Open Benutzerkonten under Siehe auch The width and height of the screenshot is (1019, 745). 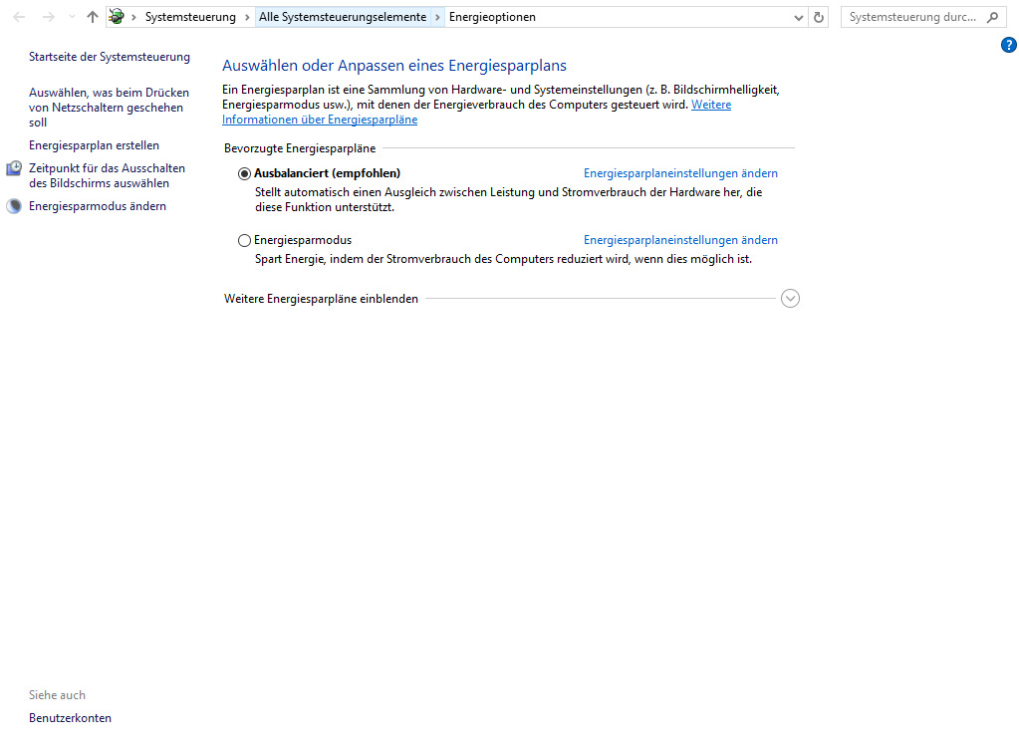pos(70,718)
